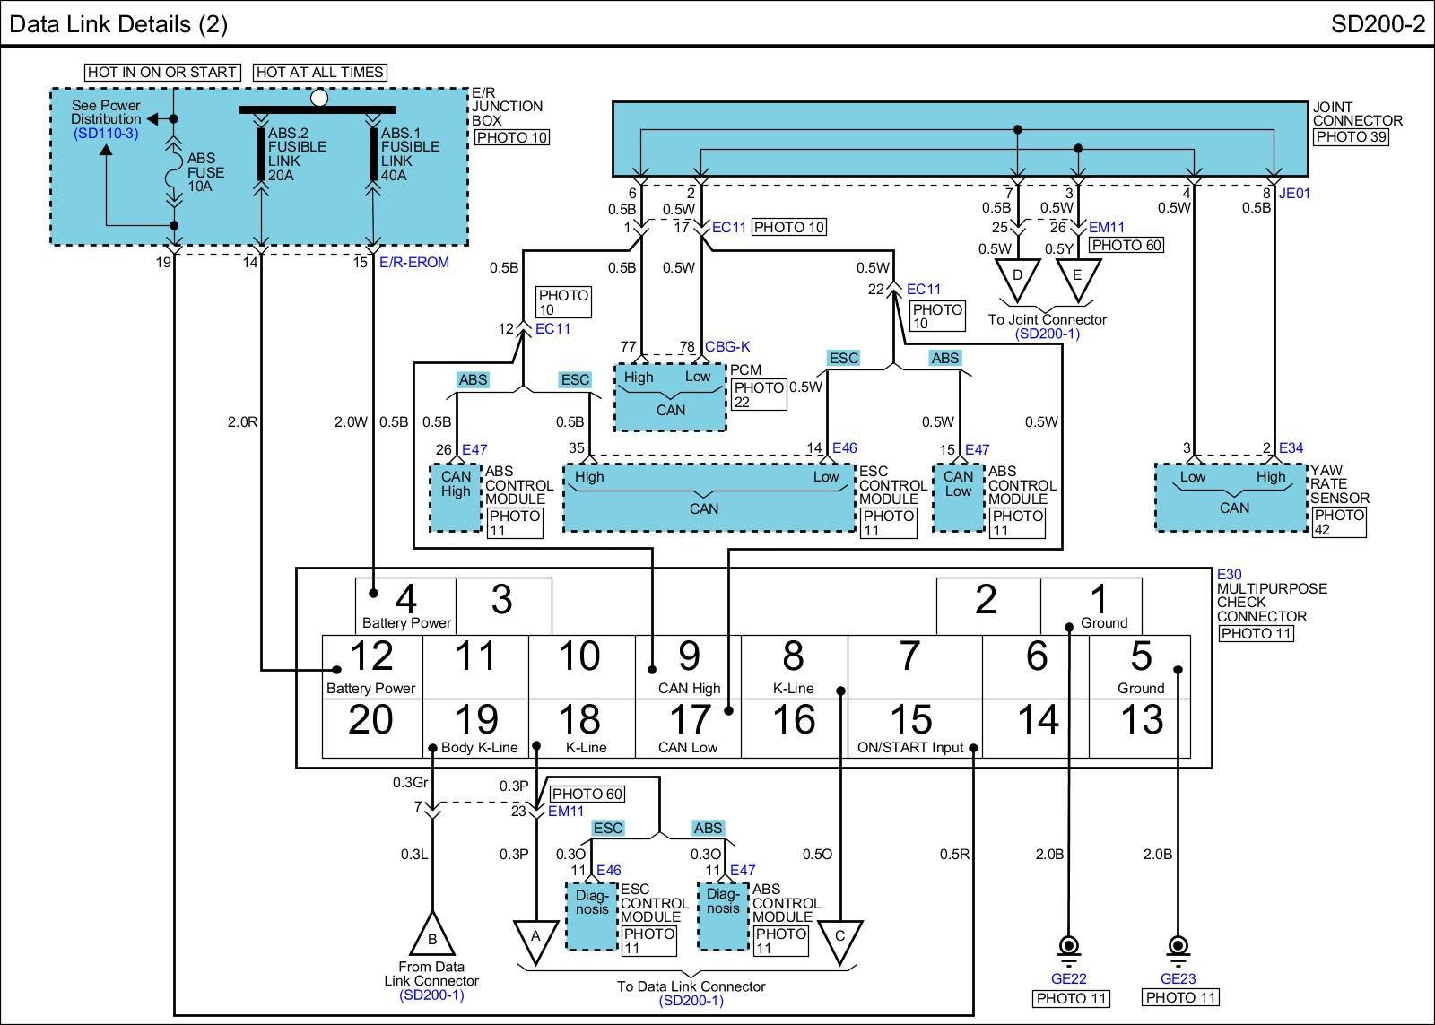Select the triangle connector labeled C

pos(840,937)
